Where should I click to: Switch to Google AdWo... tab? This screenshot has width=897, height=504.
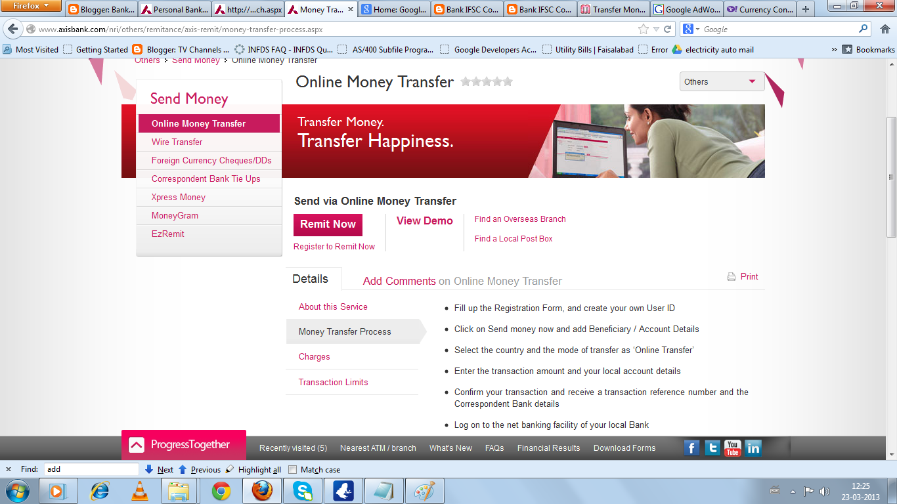pos(686,9)
